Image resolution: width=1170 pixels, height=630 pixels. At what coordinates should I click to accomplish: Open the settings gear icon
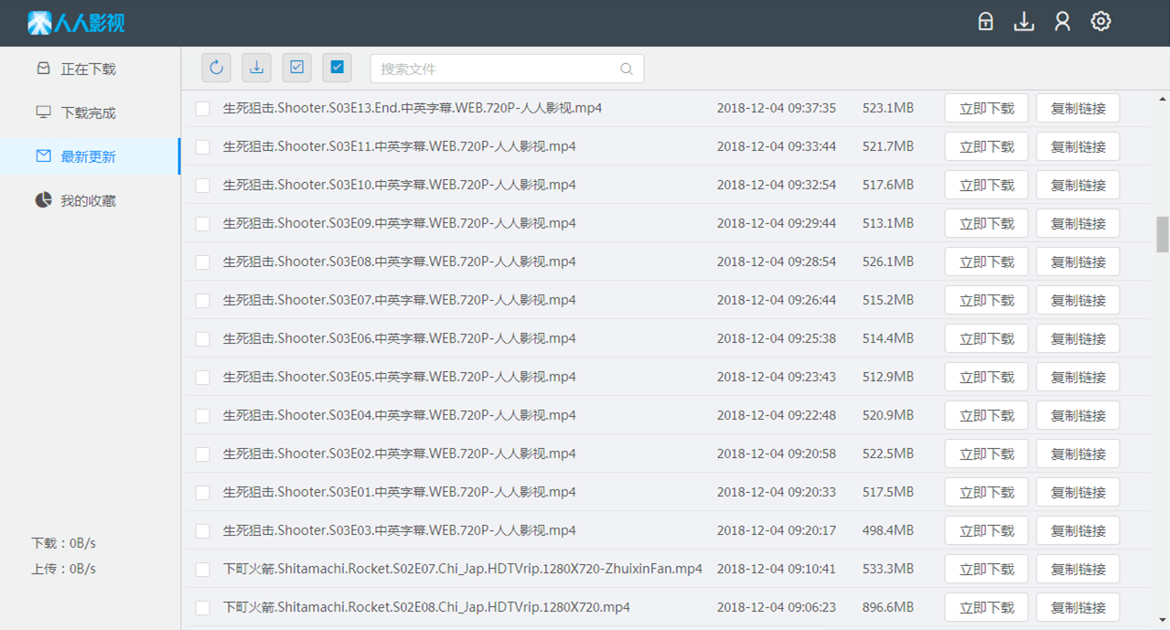1100,21
